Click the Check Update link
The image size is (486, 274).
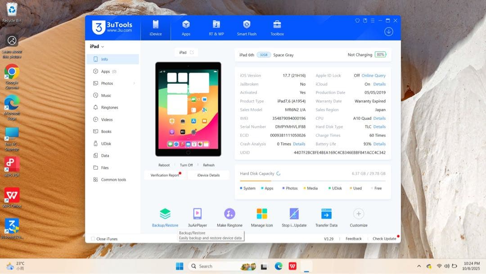384,238
